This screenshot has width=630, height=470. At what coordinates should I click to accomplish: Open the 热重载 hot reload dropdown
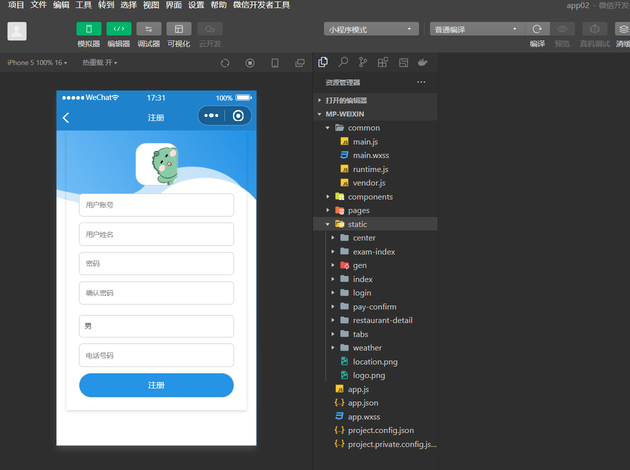[x=100, y=62]
